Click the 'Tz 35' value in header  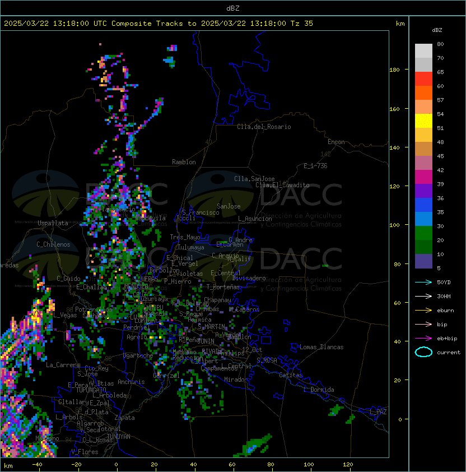coord(302,24)
